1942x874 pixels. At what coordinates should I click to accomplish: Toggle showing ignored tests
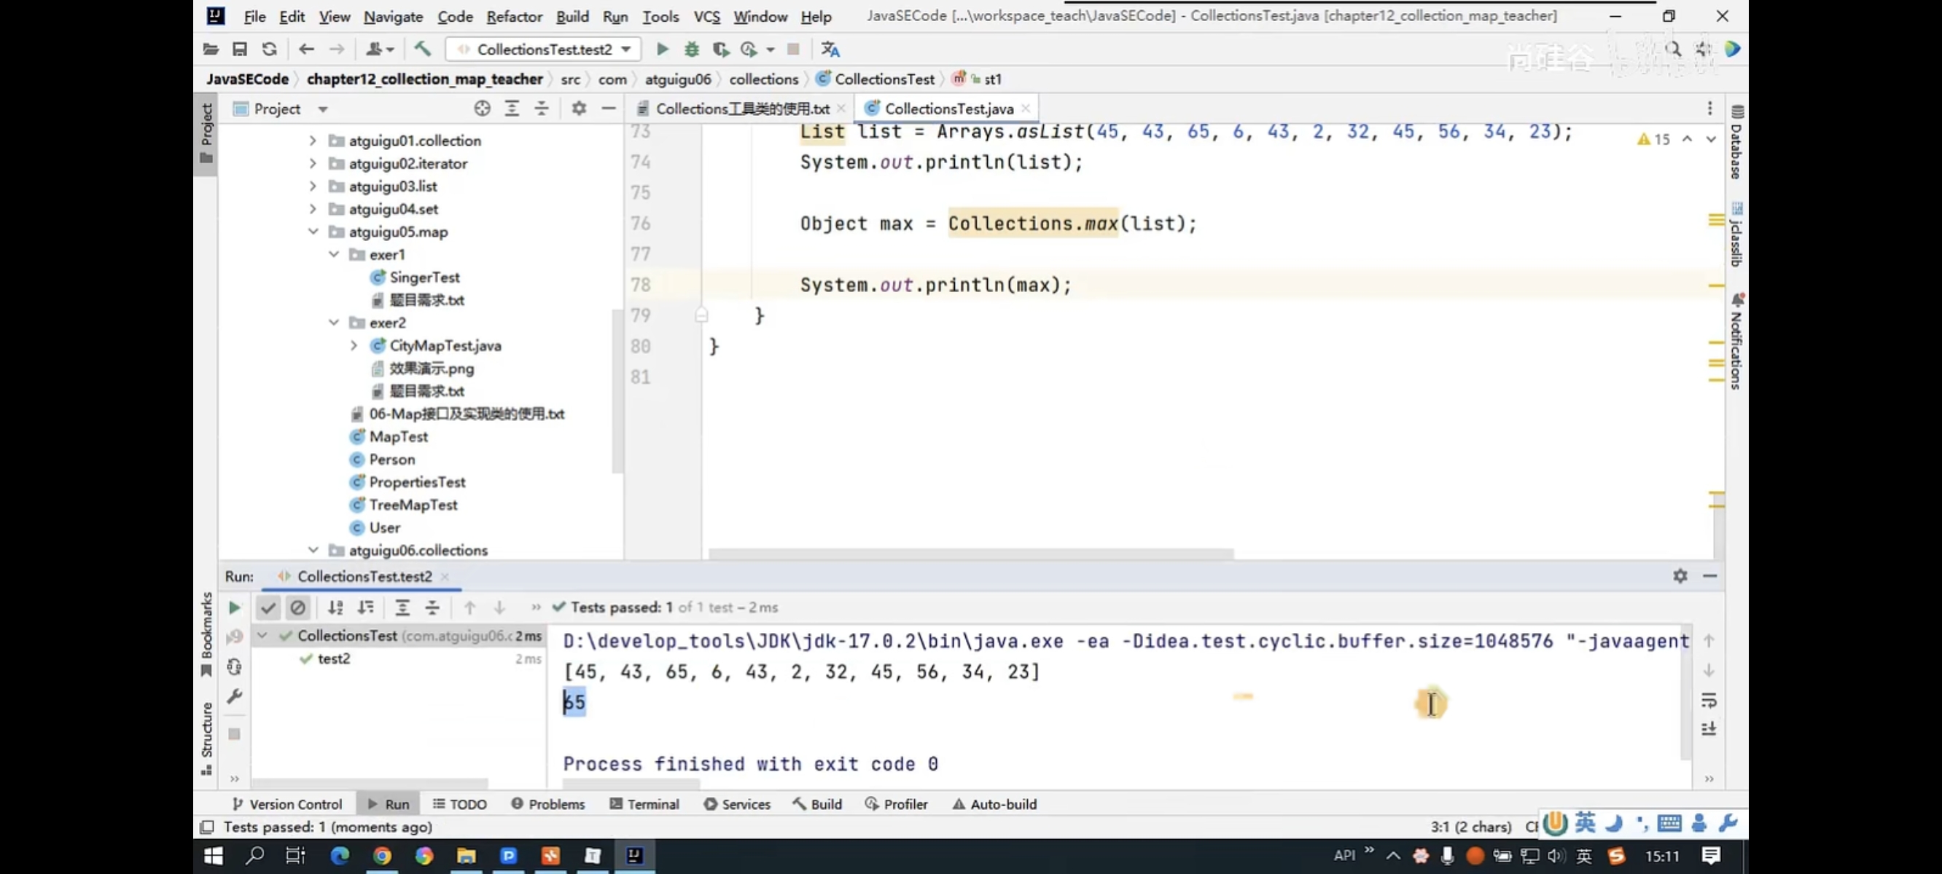pyautogui.click(x=297, y=607)
